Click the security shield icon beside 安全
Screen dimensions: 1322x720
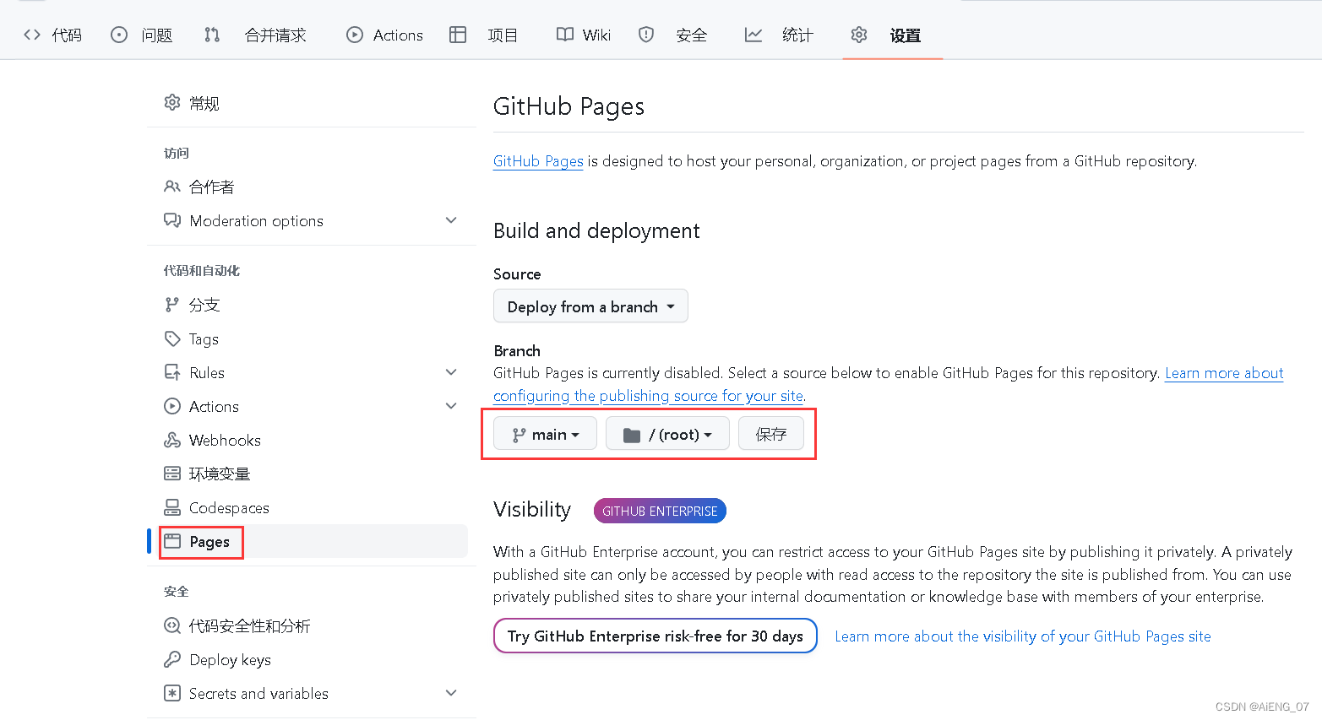[646, 35]
